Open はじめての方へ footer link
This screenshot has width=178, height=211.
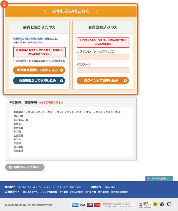31,192
